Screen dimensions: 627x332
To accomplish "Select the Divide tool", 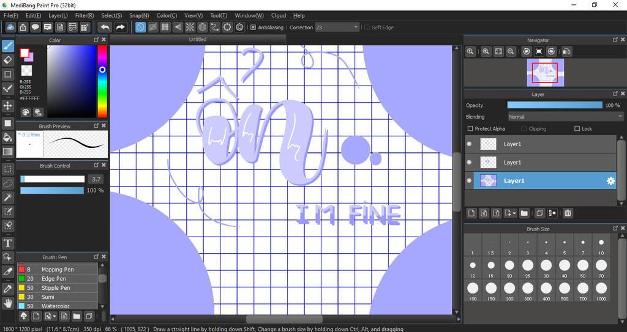I will pos(7,271).
